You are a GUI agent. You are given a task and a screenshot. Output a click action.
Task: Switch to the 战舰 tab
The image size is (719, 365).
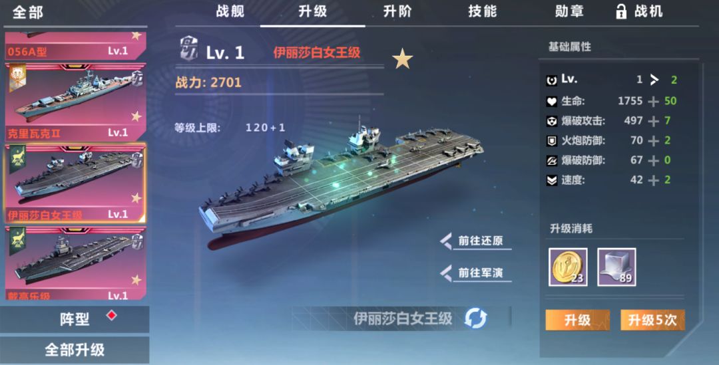point(230,11)
